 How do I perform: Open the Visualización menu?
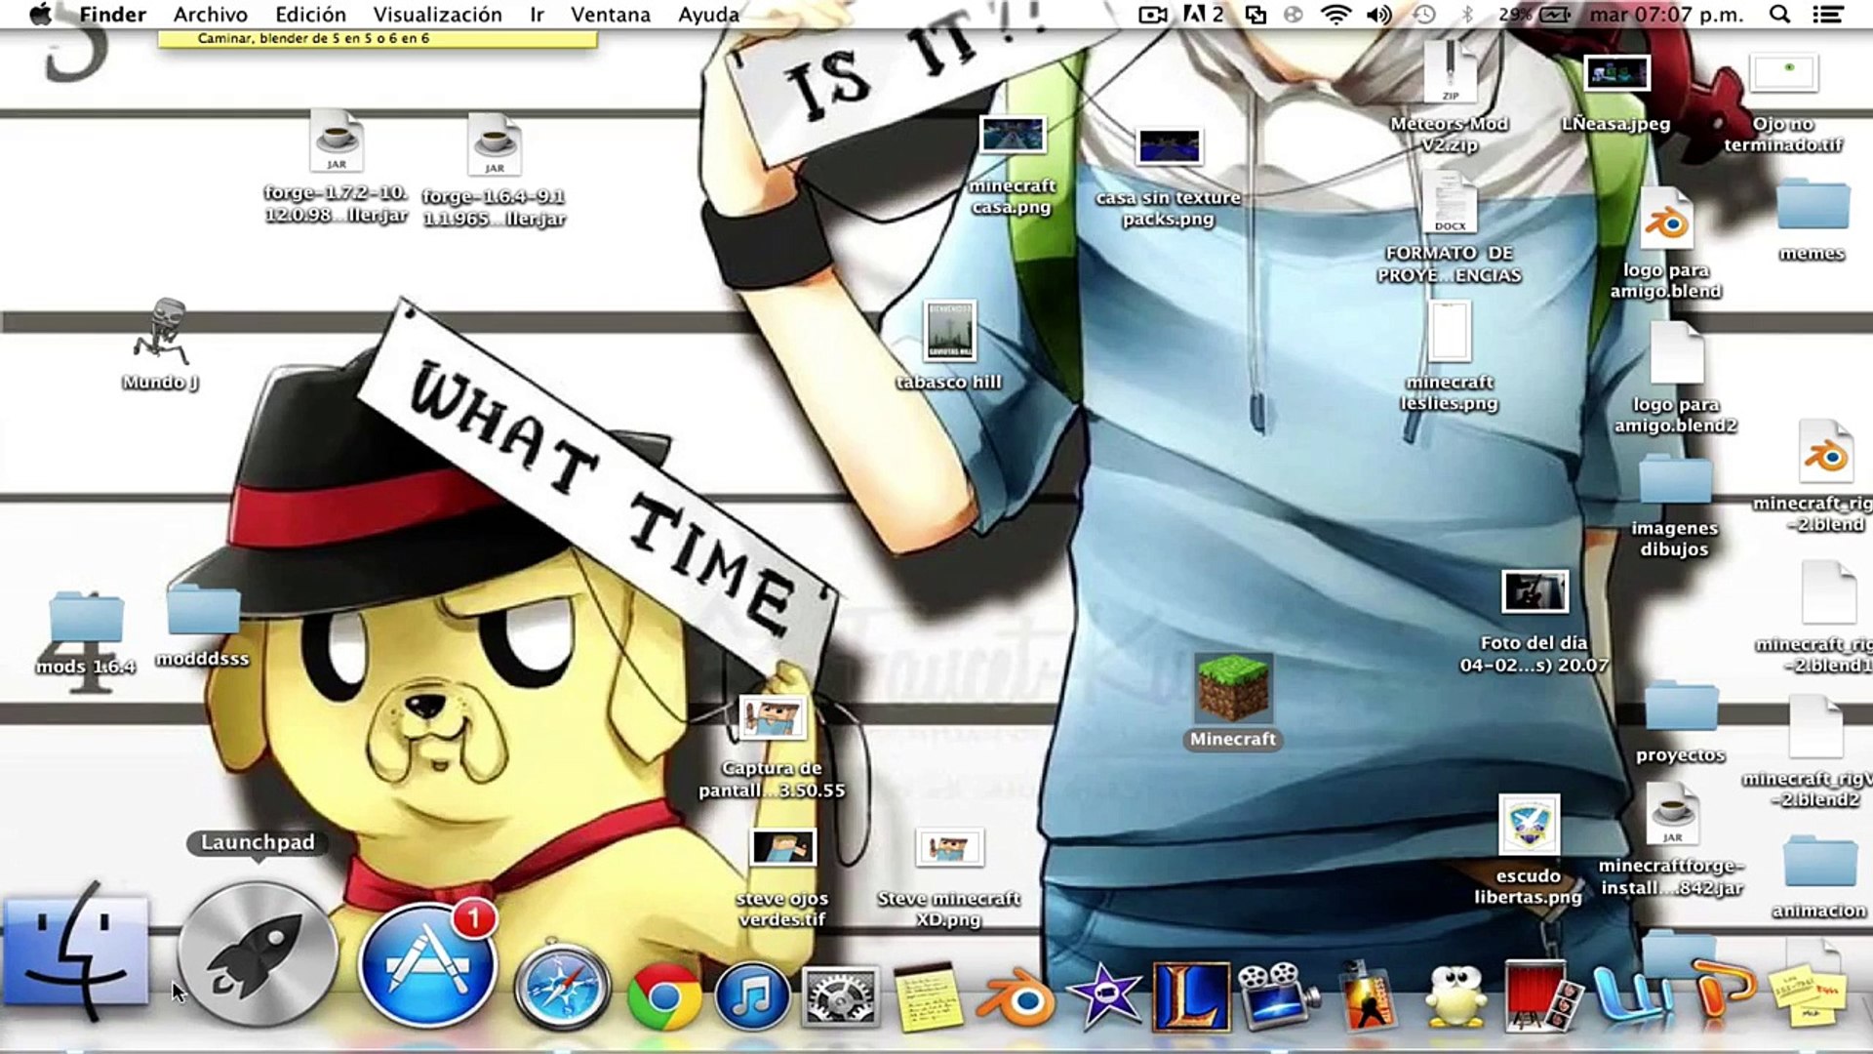pyautogui.click(x=437, y=15)
